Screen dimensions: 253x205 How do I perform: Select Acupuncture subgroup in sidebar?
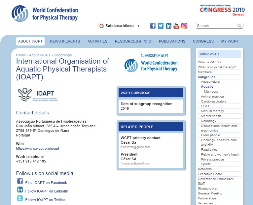(x=210, y=82)
